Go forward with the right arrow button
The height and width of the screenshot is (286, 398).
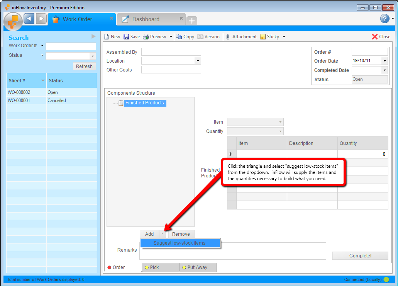pos(41,19)
